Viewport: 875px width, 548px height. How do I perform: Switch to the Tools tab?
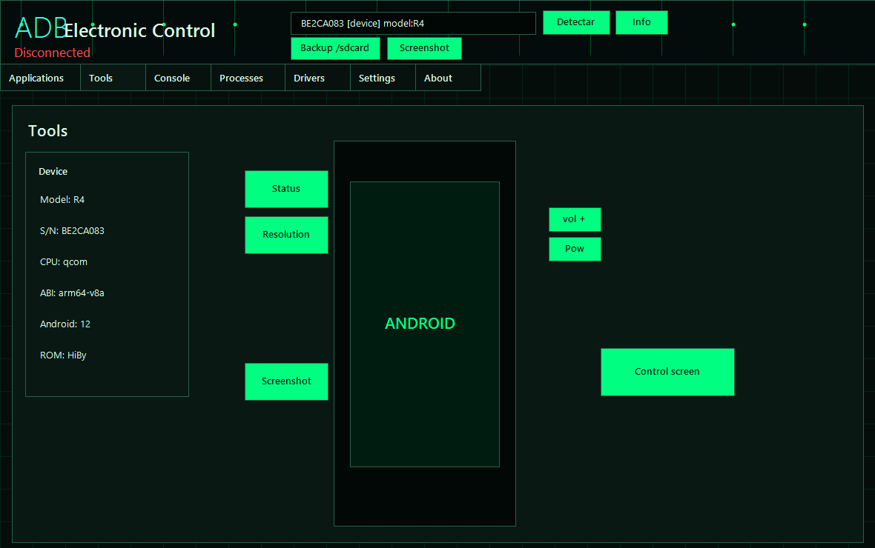pos(113,78)
